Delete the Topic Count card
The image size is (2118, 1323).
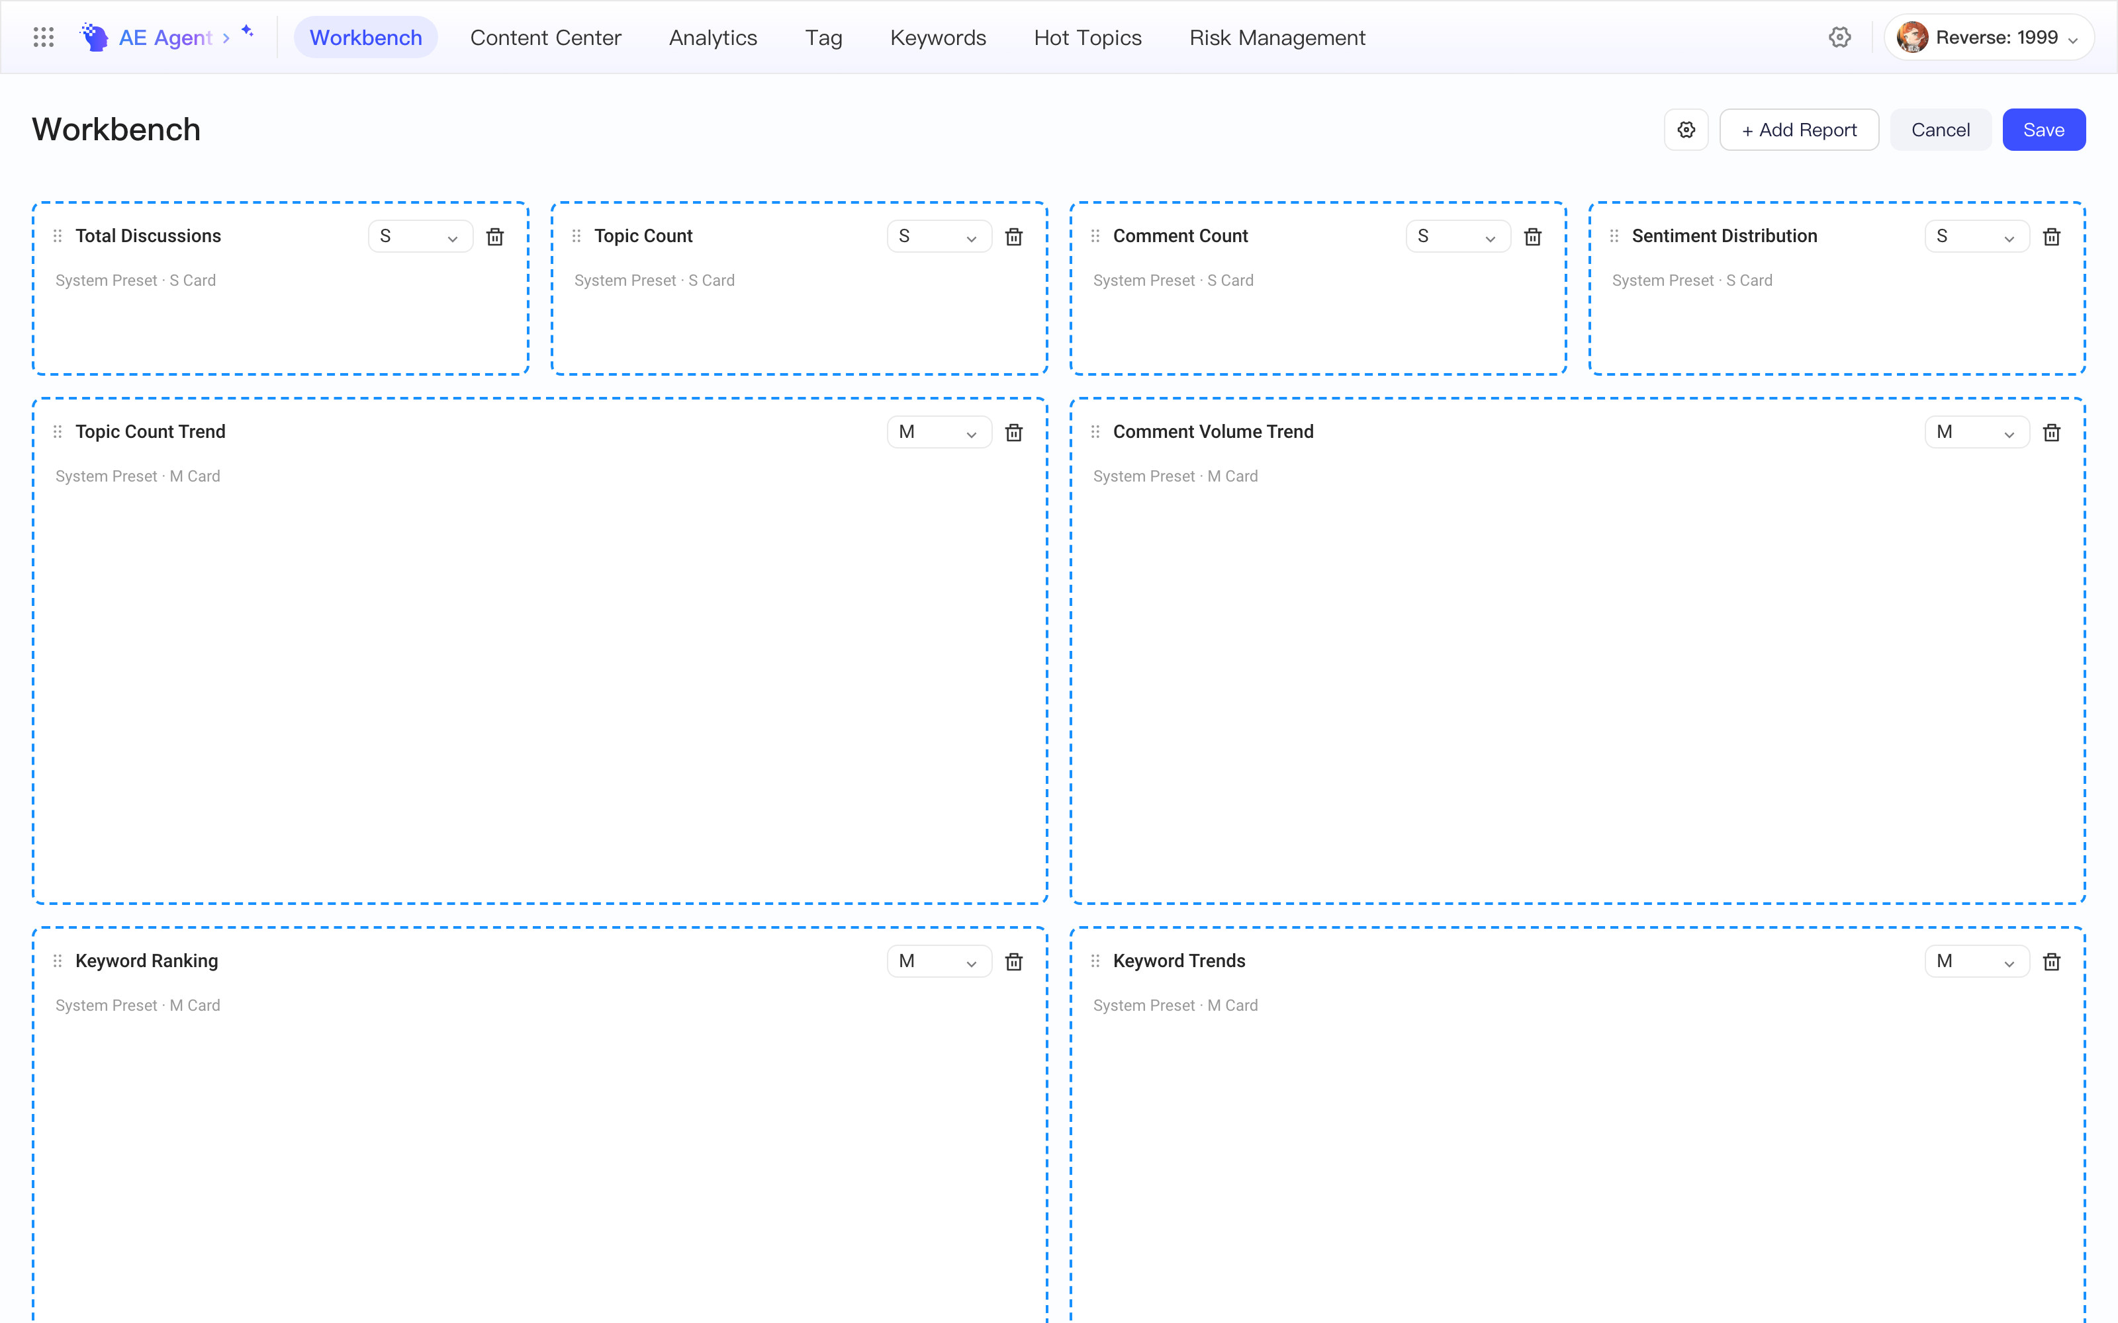pyautogui.click(x=1015, y=236)
